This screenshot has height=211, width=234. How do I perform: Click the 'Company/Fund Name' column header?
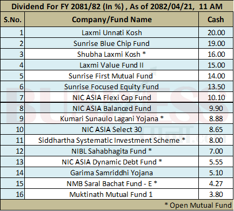[x=112, y=19]
